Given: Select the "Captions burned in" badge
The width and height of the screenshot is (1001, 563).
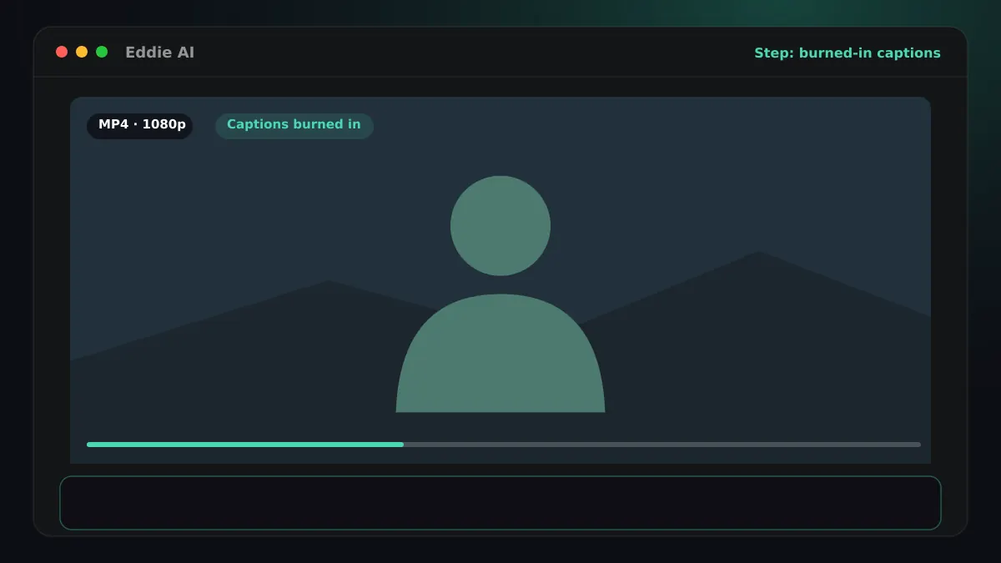Looking at the screenshot, I should tap(294, 126).
